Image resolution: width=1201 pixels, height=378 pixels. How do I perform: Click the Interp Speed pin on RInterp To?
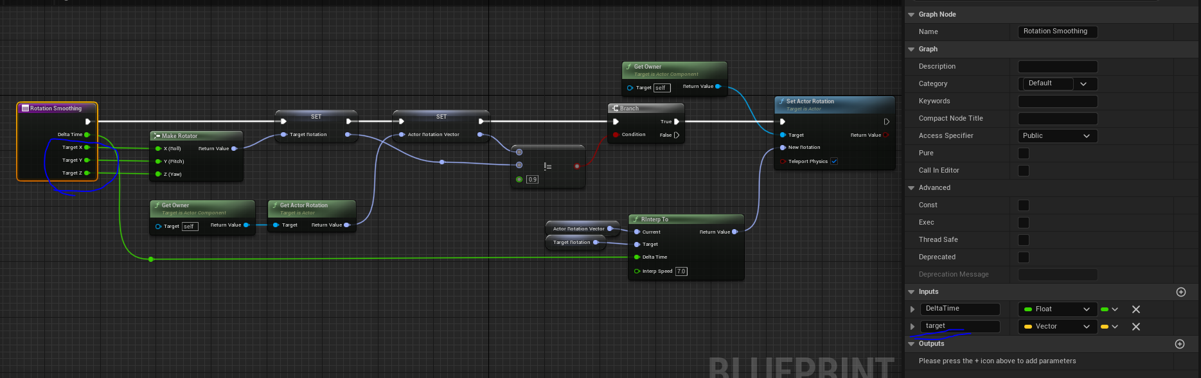pos(637,271)
